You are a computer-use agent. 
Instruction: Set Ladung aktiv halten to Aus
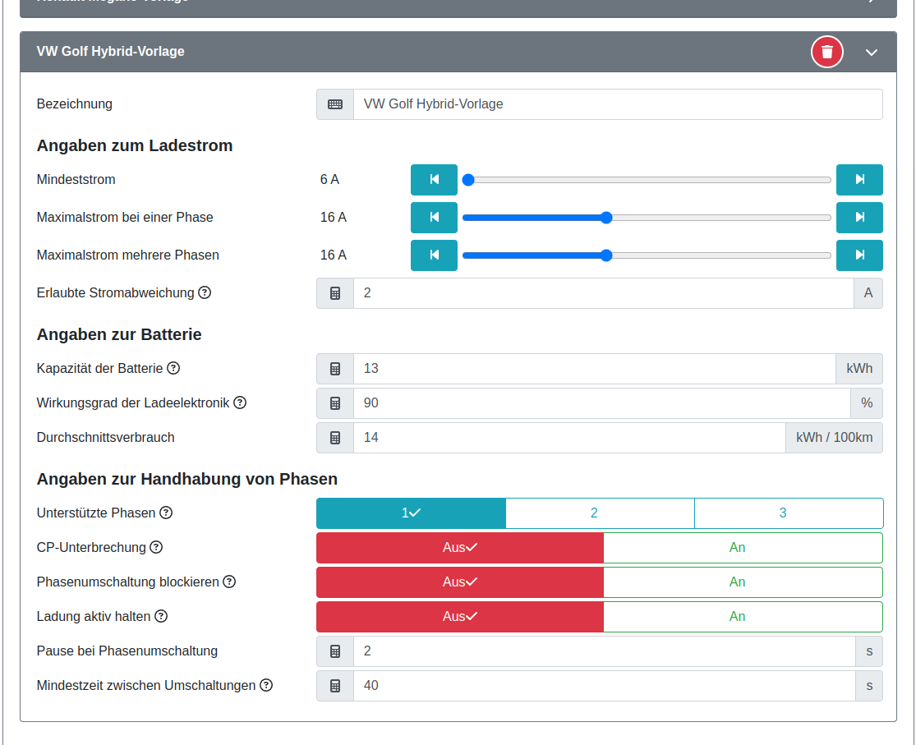[x=460, y=616]
